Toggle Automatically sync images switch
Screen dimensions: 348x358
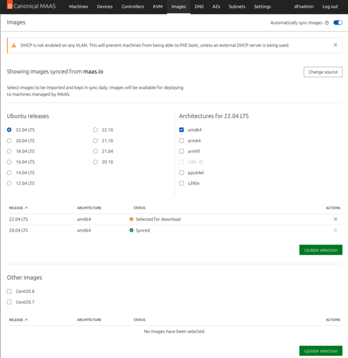click(338, 23)
